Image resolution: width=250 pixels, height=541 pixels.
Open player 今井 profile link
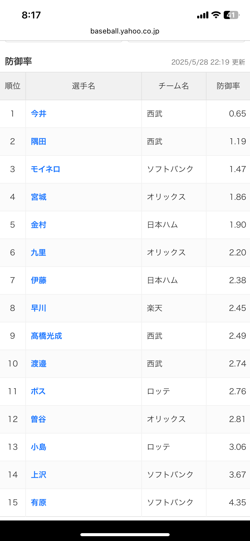click(x=39, y=114)
